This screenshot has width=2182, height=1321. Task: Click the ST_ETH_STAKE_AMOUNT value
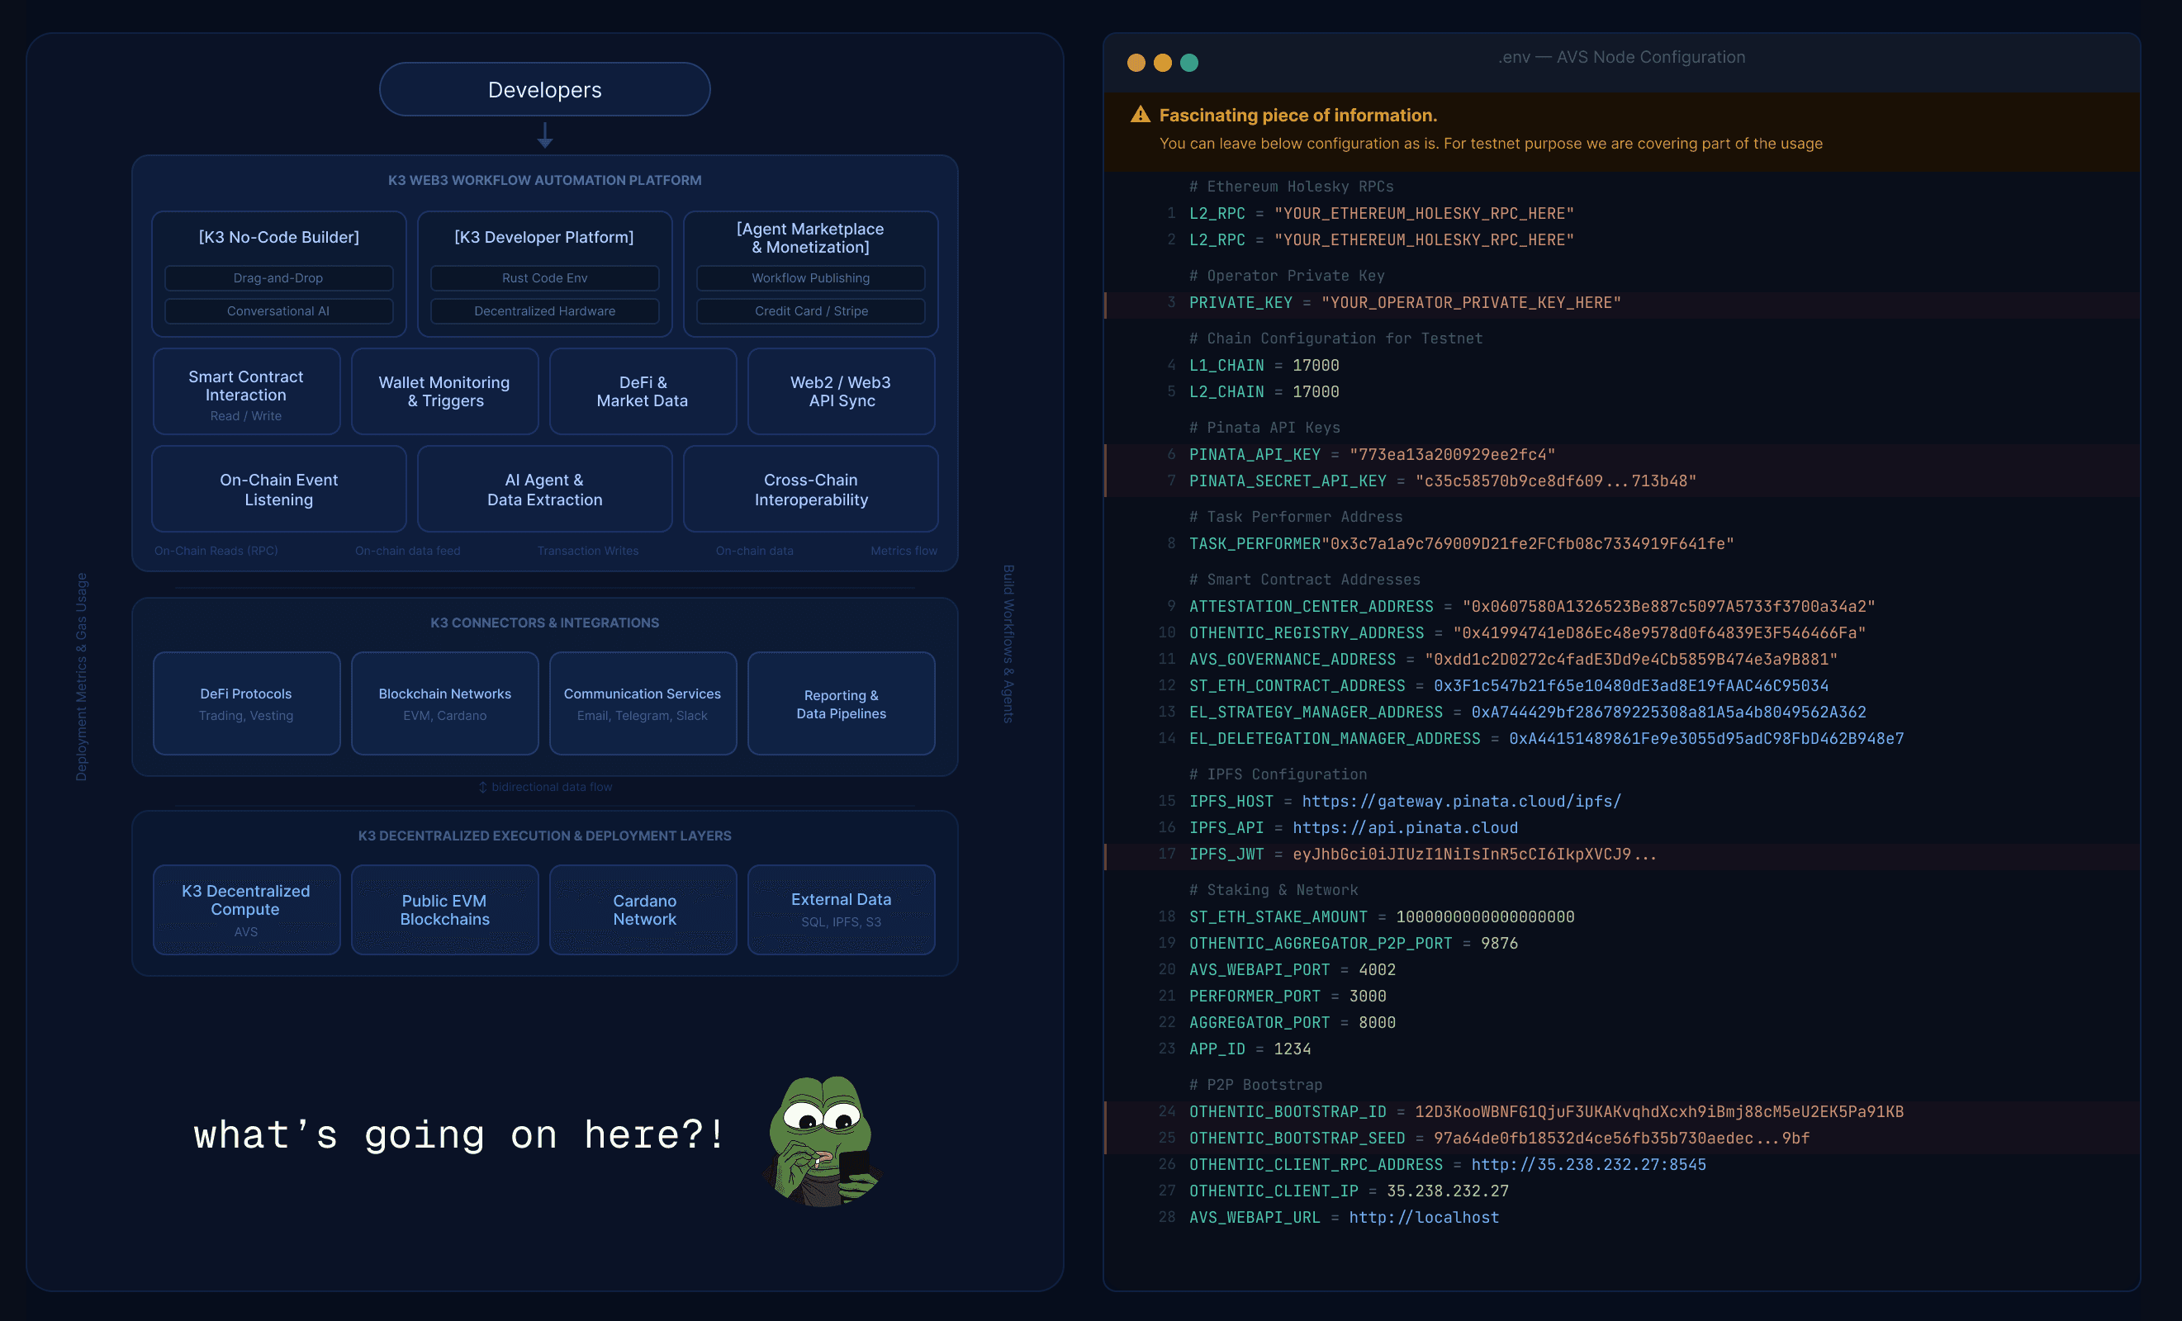pyautogui.click(x=1485, y=917)
